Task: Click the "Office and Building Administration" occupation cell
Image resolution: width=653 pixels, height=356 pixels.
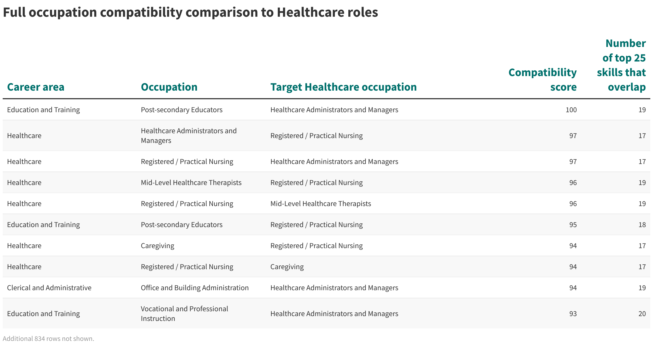Action: pyautogui.click(x=195, y=288)
